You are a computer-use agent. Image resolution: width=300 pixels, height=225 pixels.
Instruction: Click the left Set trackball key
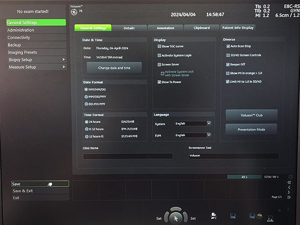(x=166, y=217)
